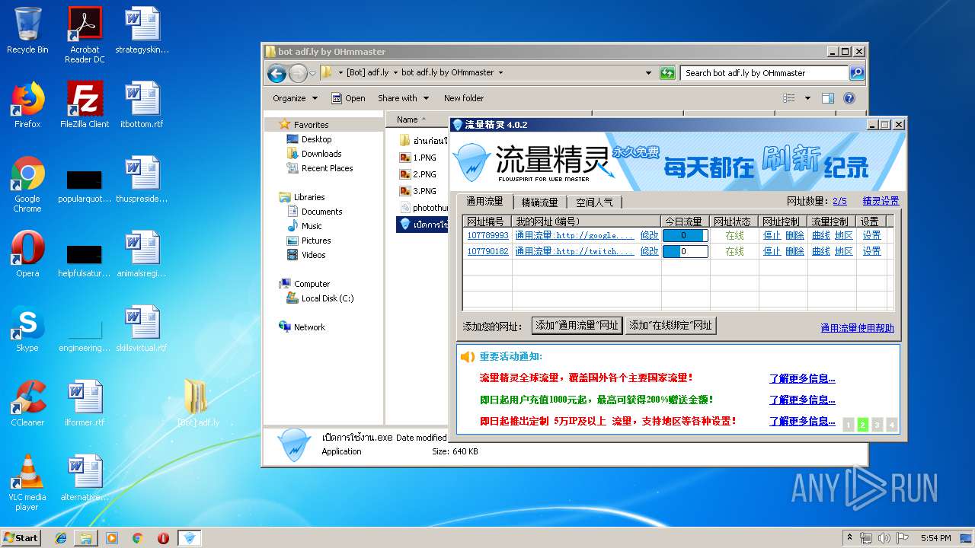This screenshot has height=548, width=975.
Task: Click the twitch row traffic progress bar
Action: tap(685, 251)
